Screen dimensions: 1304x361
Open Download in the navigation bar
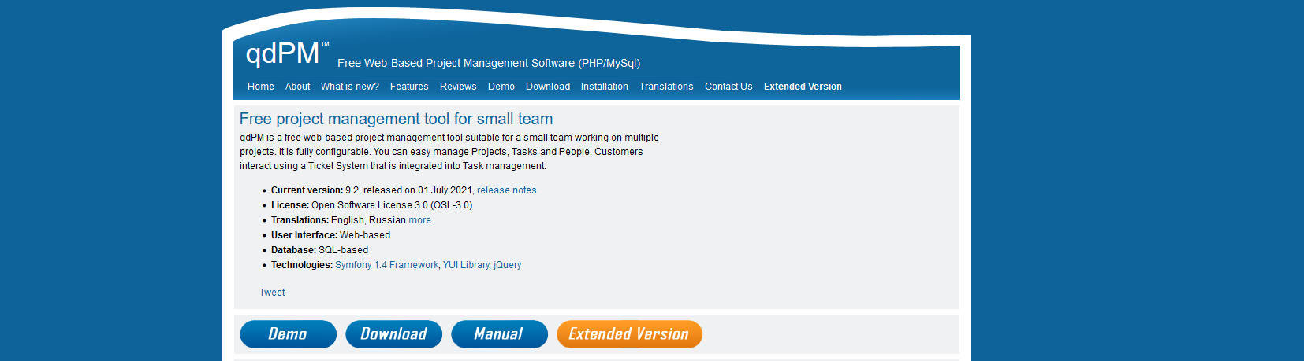click(548, 87)
